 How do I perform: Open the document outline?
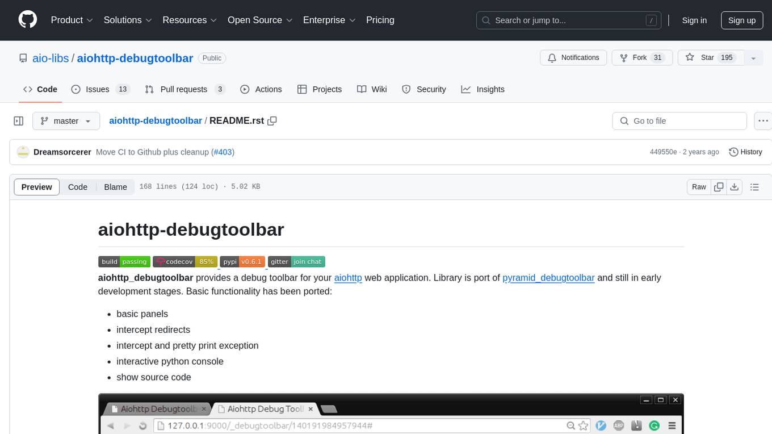pyautogui.click(x=754, y=187)
